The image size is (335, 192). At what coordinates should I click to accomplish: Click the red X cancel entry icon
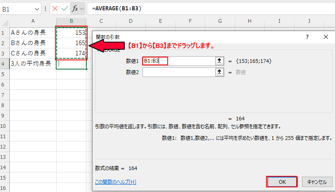point(55,8)
